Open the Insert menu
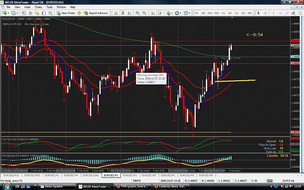 pyautogui.click(x=27, y=7)
